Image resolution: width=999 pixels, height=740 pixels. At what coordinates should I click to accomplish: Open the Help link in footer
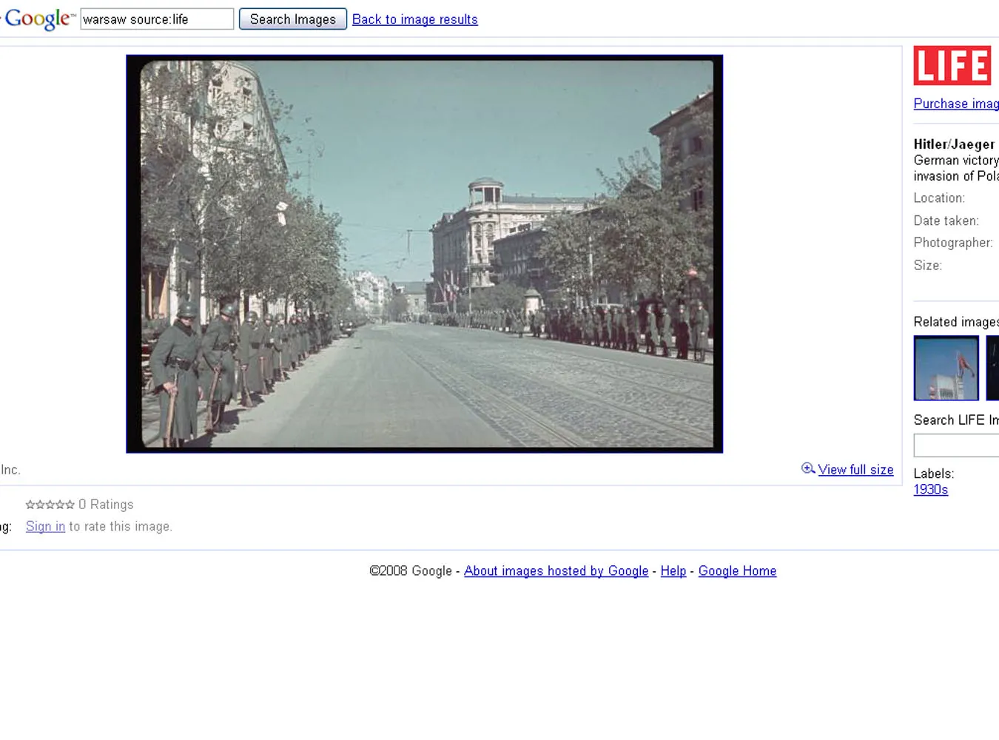pos(673,571)
